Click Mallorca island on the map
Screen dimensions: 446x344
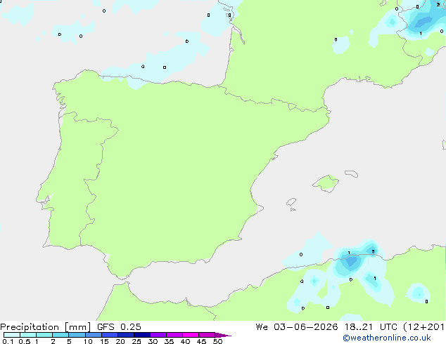(x=326, y=183)
